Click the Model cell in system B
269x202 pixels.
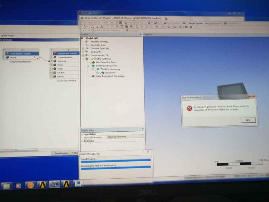point(66,65)
